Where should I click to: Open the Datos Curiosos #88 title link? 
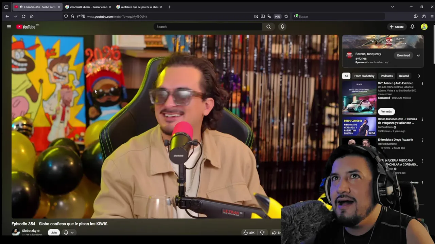click(x=397, y=121)
